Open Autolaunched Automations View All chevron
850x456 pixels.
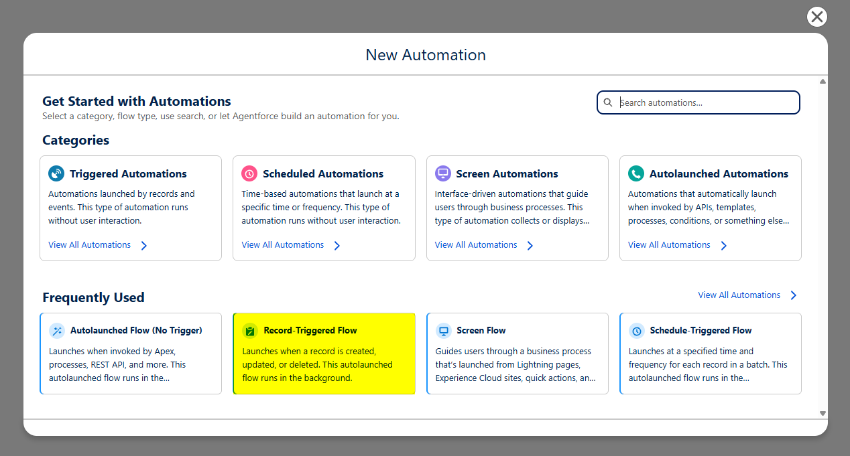[x=723, y=246]
